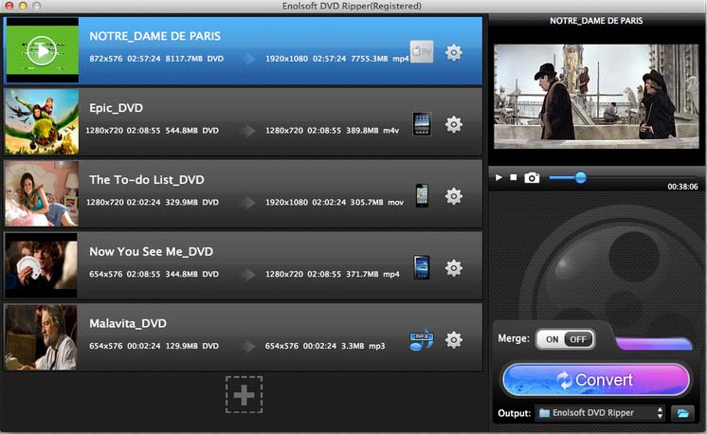This screenshot has width=707, height=434.
Task: Open settings gear for Now You See Me_DVD
Action: pos(454,268)
